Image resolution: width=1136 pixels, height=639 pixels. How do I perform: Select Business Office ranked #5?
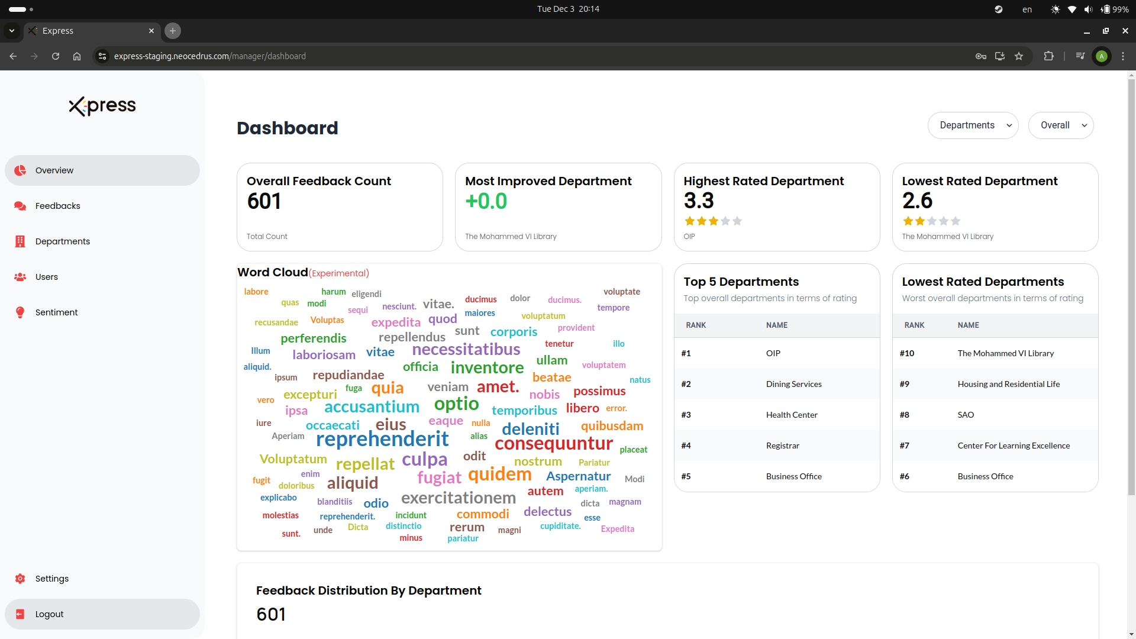(777, 476)
